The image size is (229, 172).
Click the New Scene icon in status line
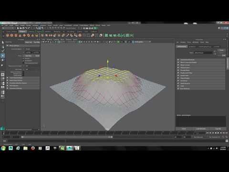coord(18,28)
